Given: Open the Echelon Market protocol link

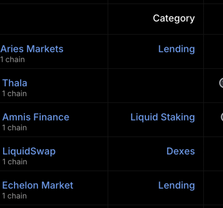Looking at the screenshot, I should point(38,185).
